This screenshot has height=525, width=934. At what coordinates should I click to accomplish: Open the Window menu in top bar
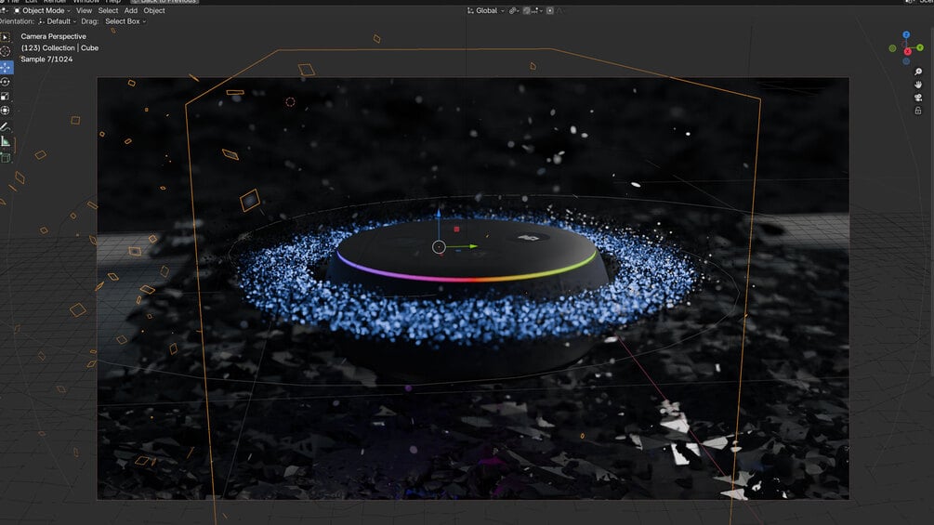coord(86,2)
